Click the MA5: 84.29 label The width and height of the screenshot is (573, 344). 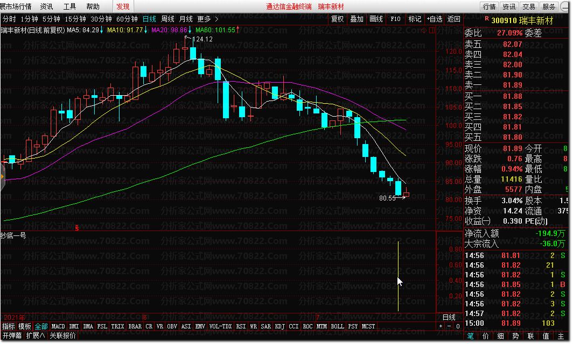coord(83,30)
